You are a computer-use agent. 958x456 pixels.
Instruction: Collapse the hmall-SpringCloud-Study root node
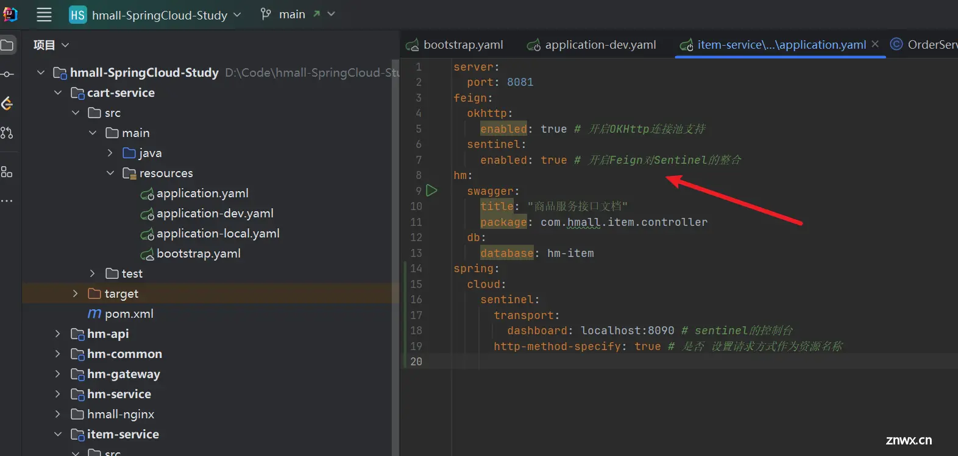pos(41,72)
